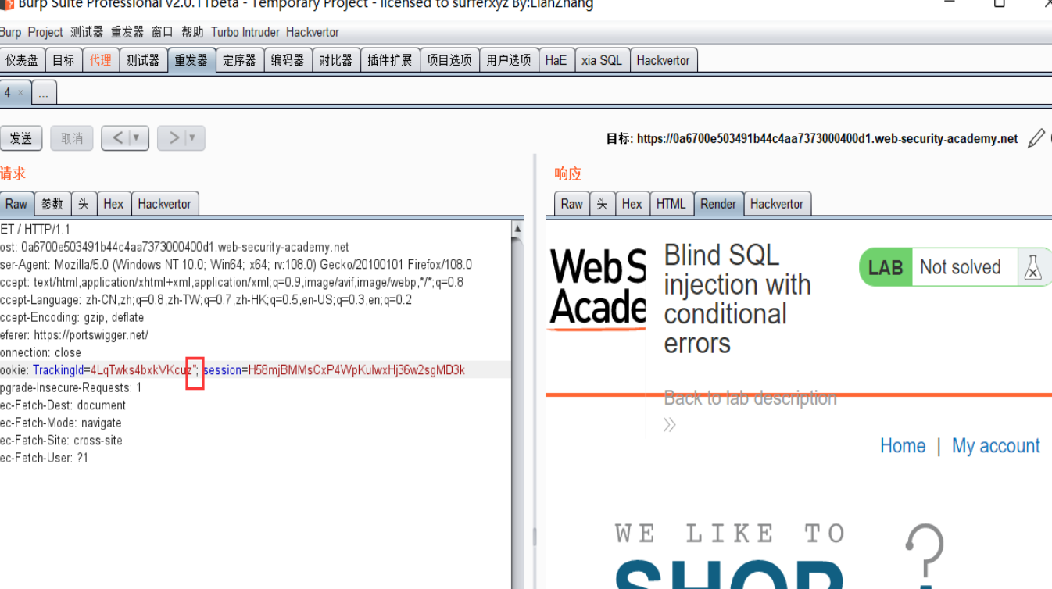
Task: Open the Project menu
Action: (x=45, y=32)
